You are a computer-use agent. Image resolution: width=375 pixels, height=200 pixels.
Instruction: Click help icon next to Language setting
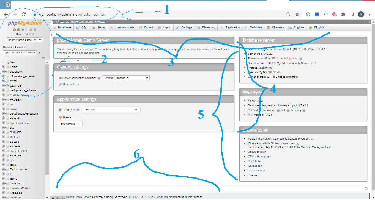click(x=78, y=109)
